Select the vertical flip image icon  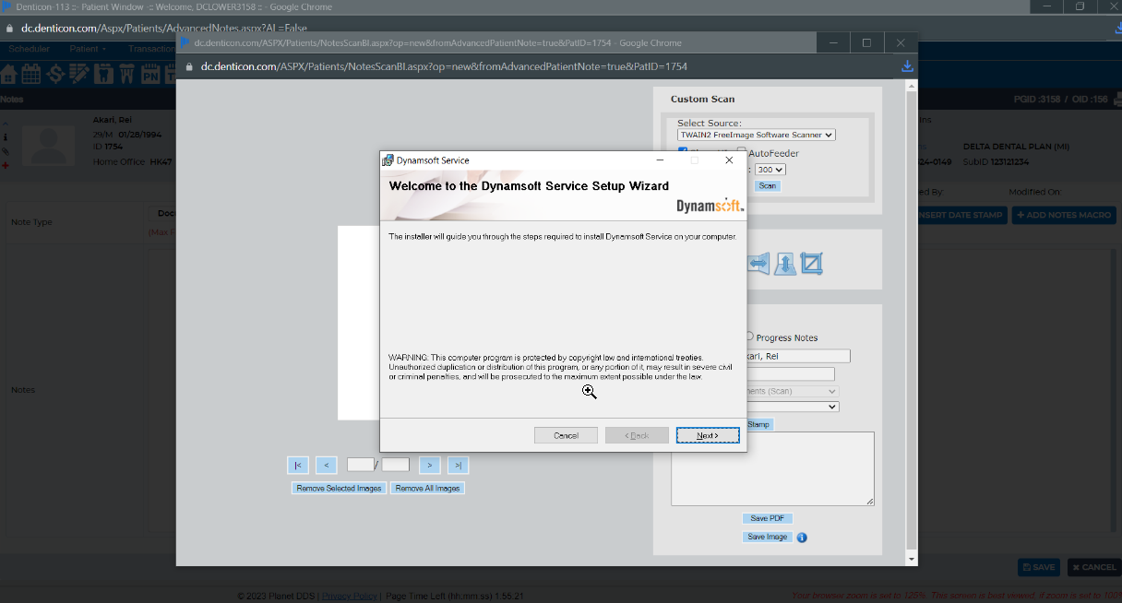click(783, 264)
